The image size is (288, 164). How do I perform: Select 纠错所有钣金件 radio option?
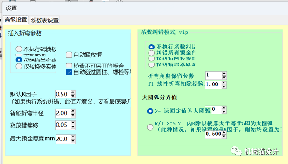152,53
